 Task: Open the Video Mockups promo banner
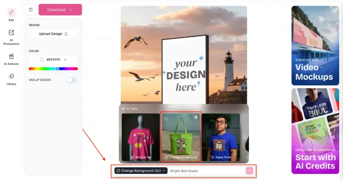315,46
